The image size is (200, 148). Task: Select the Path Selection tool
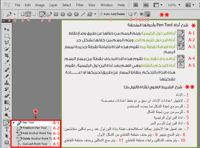click(x=7, y=136)
